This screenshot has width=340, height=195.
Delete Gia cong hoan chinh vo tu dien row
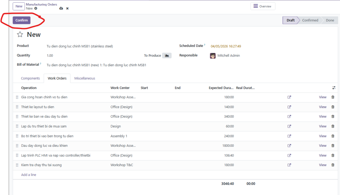333,97
